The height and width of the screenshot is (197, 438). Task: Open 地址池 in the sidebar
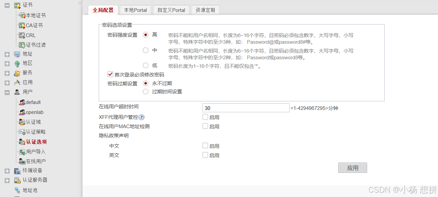click(30, 190)
